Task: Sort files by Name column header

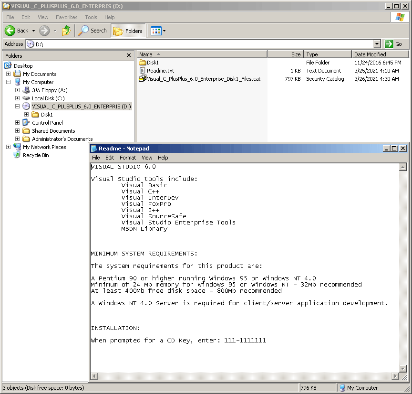Action: point(202,54)
